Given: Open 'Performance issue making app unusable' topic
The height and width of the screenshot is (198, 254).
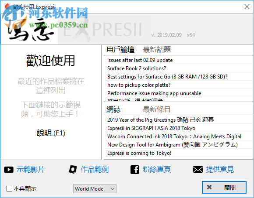Looking at the screenshot, I should [178, 93].
